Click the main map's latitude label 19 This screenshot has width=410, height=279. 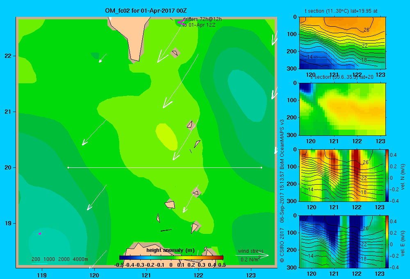(x=8, y=223)
